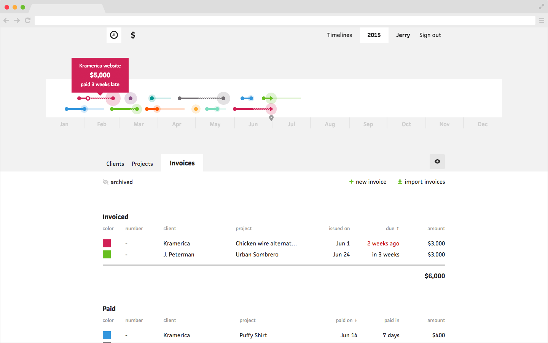Click the purple timeline dot in February

pyautogui.click(x=131, y=98)
